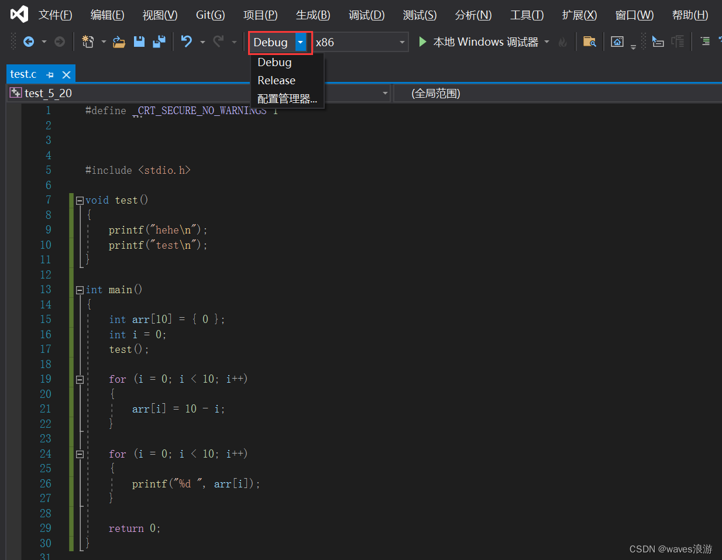Click the project icon beside test_5_20
The width and height of the screenshot is (722, 560).
tap(16, 93)
